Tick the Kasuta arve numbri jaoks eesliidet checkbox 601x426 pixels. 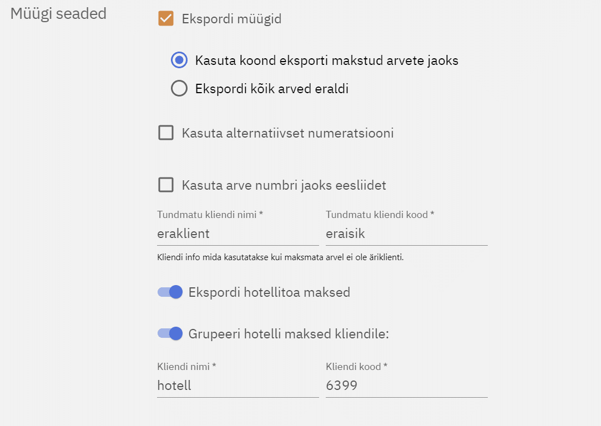166,185
